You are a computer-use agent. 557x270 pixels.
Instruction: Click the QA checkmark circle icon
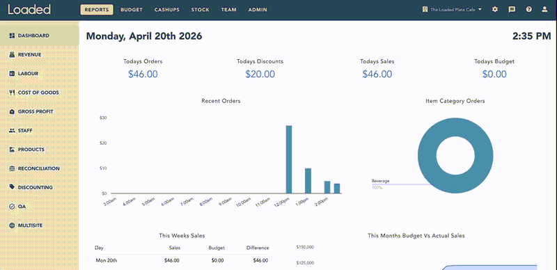click(12, 207)
